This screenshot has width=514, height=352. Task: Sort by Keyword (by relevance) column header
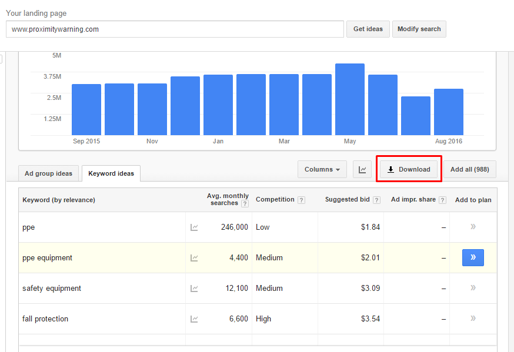coord(59,200)
